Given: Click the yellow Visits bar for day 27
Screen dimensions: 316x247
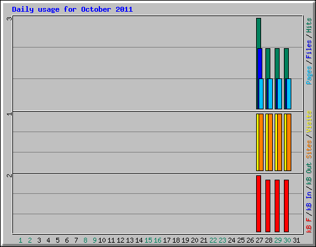Looking at the screenshot, I should click(257, 142).
